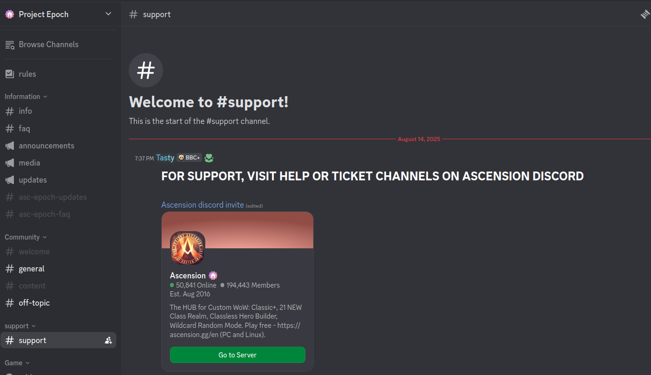Click the create invite icon on support channel

pos(108,340)
